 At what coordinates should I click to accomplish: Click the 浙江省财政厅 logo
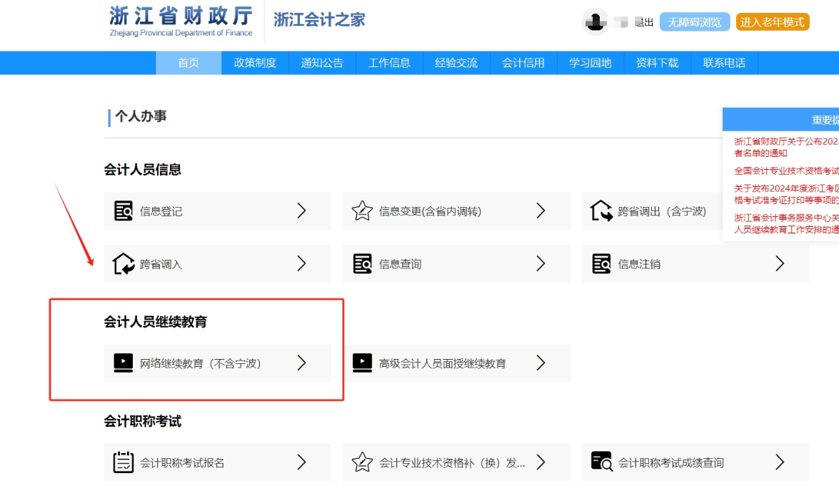click(181, 21)
